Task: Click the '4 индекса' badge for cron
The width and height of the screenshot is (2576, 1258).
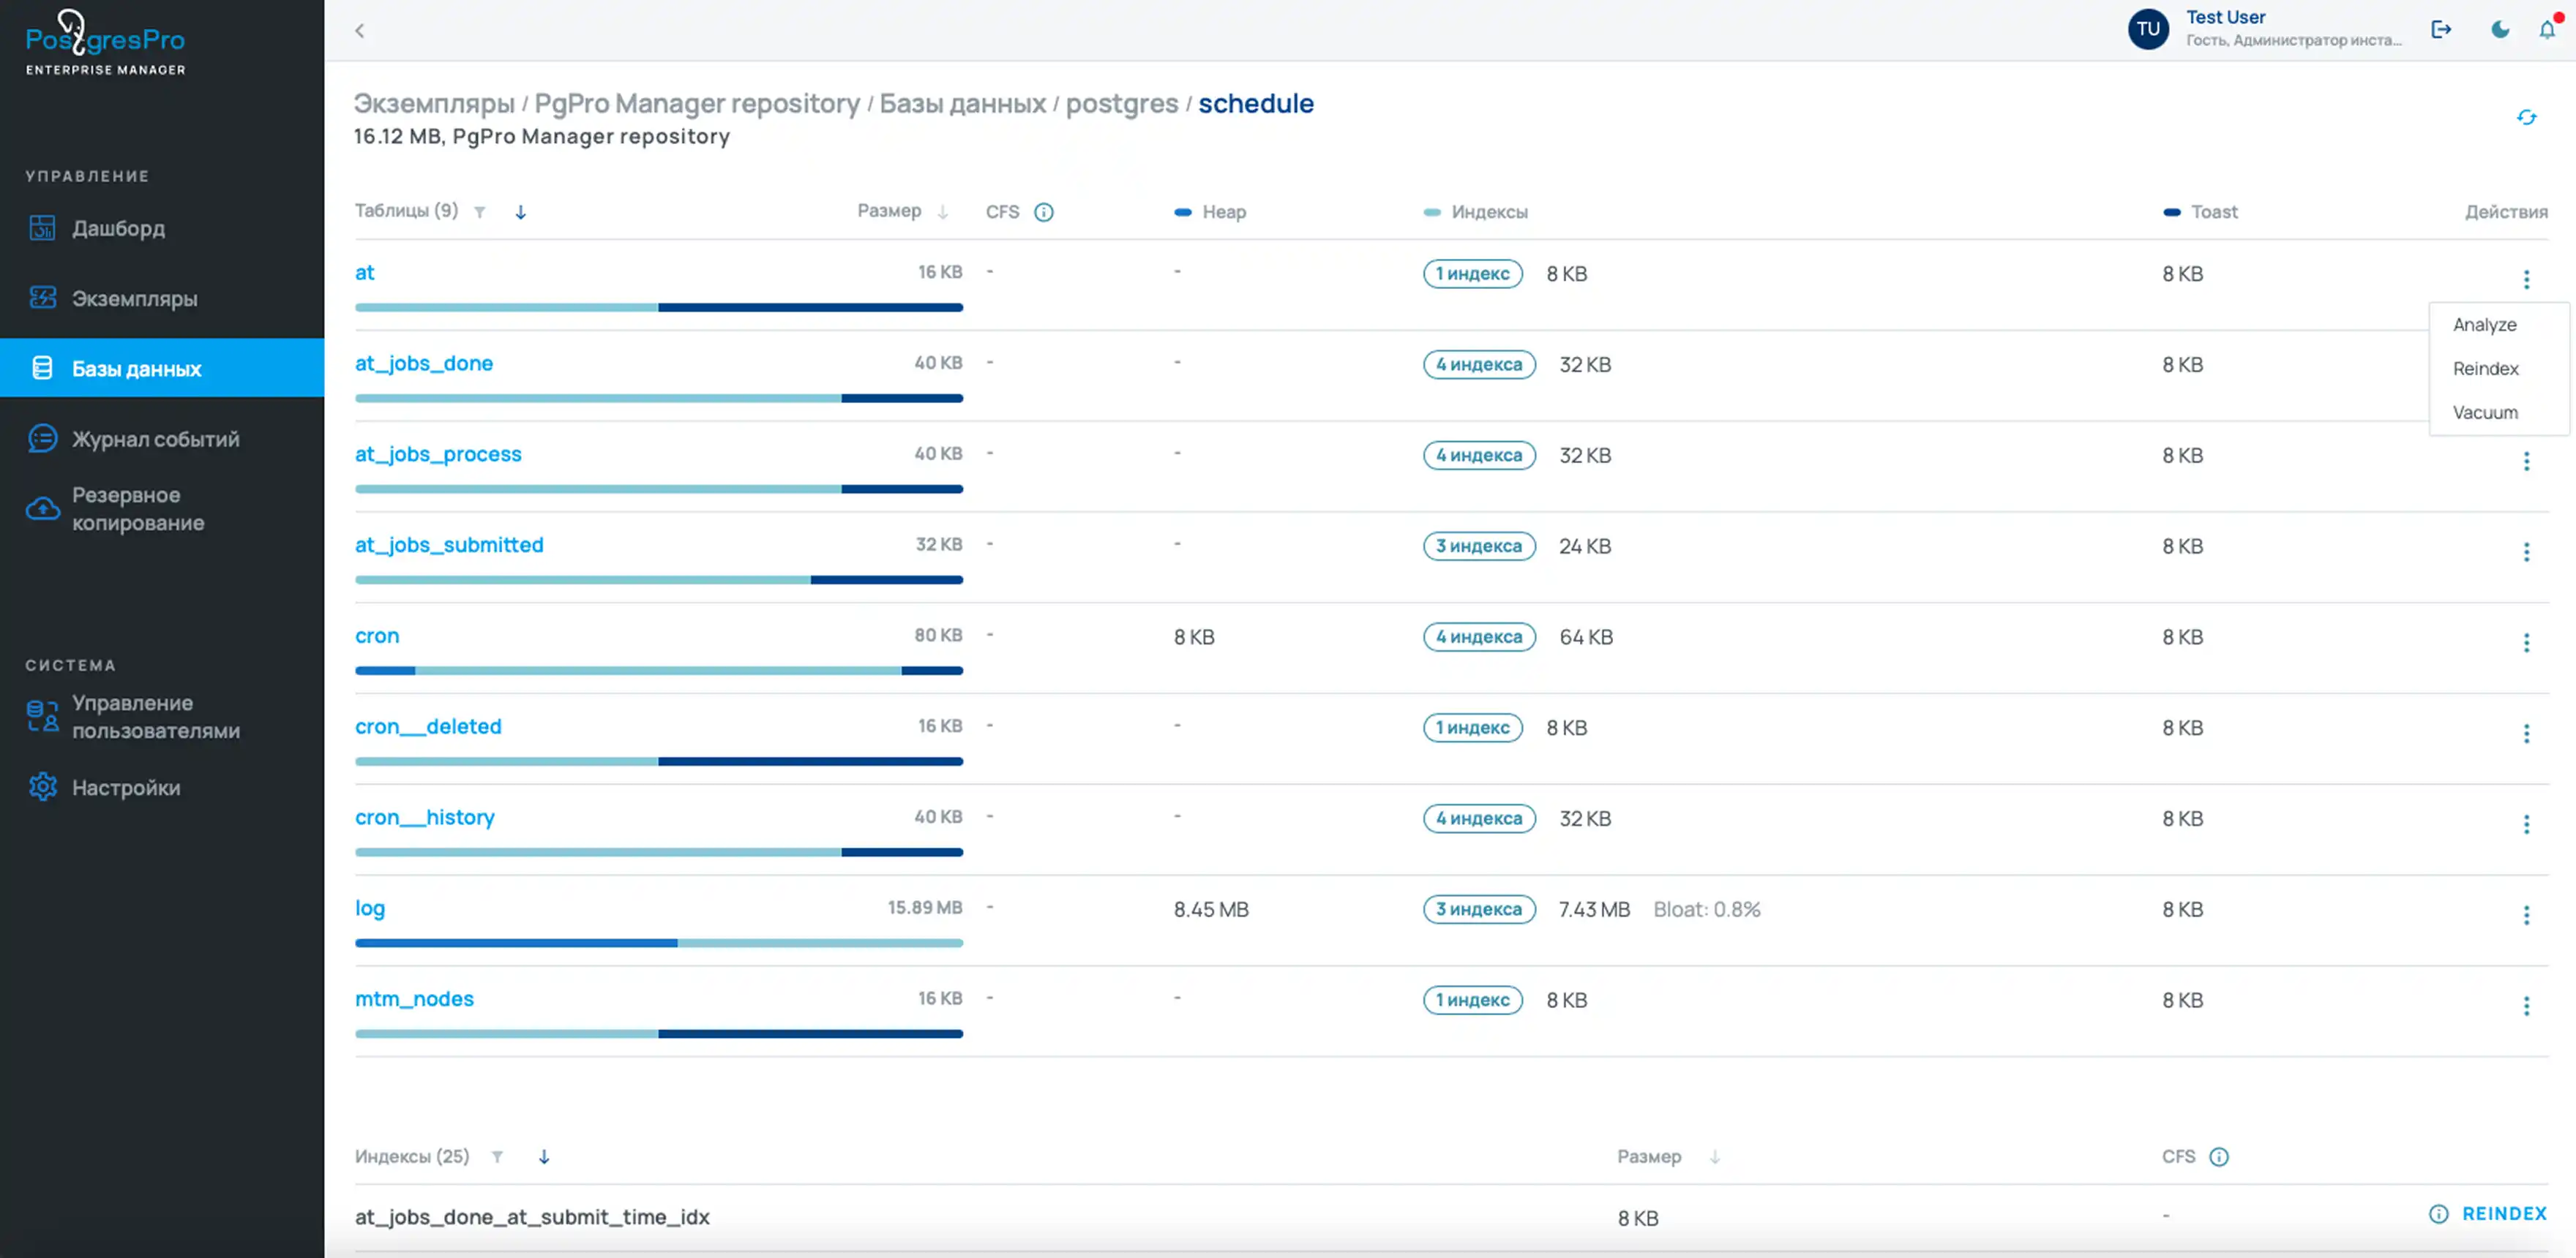Action: pyautogui.click(x=1478, y=636)
